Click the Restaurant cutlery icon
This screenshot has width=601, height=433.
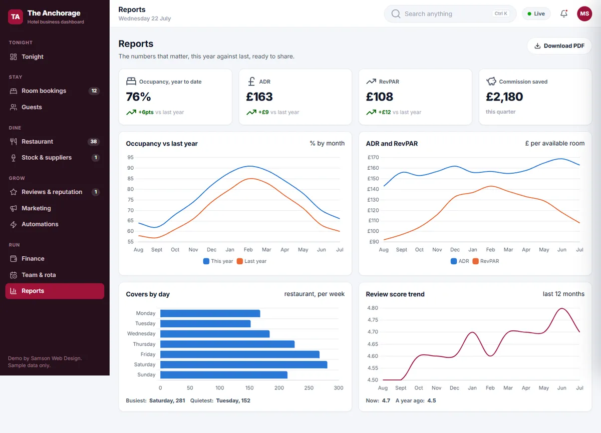(14, 142)
